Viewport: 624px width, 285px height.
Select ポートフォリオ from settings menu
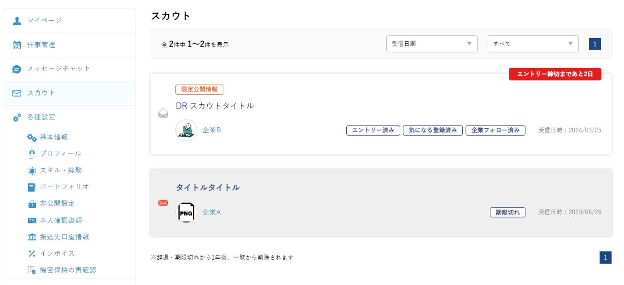64,187
